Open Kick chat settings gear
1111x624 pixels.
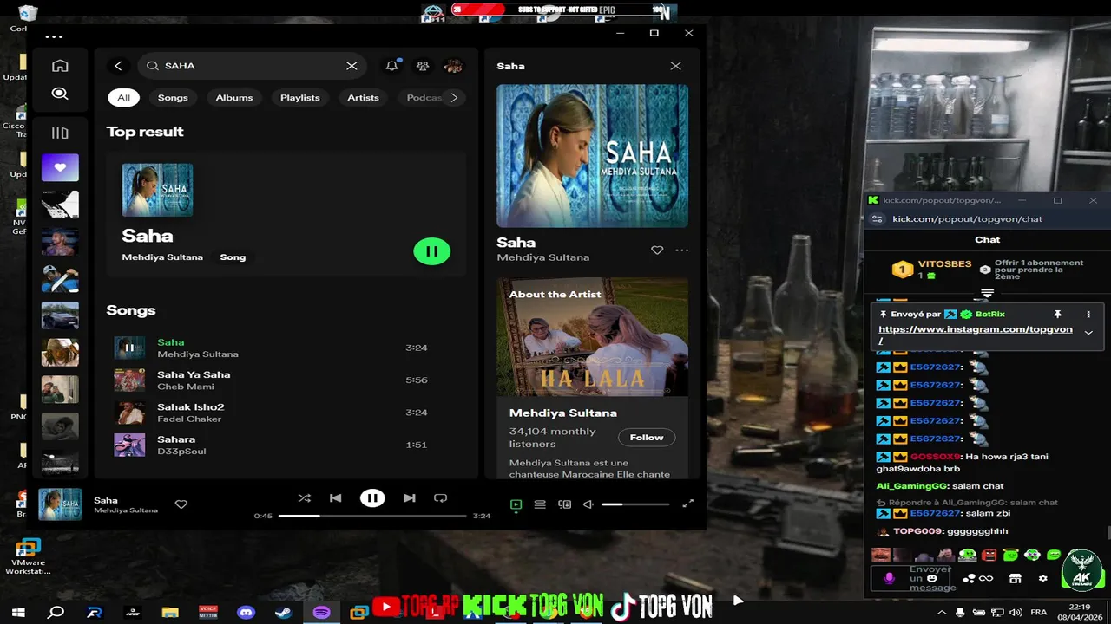[1042, 578]
